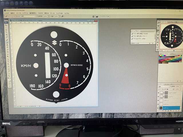This screenshot has height=137, width=183.
Task: Select the selected blue layer row
Action: pyautogui.click(x=169, y=108)
